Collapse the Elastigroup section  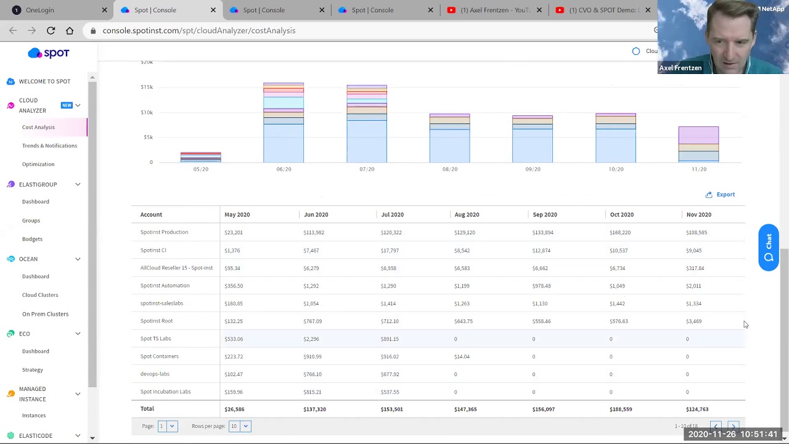78,184
